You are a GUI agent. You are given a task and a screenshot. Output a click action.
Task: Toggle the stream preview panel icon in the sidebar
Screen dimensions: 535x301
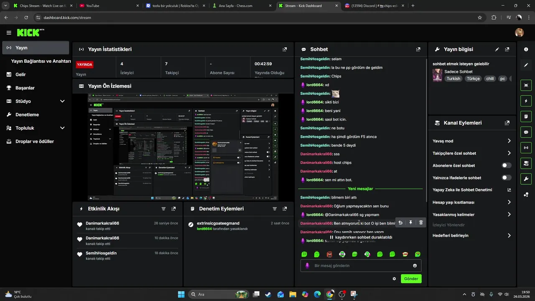click(526, 85)
